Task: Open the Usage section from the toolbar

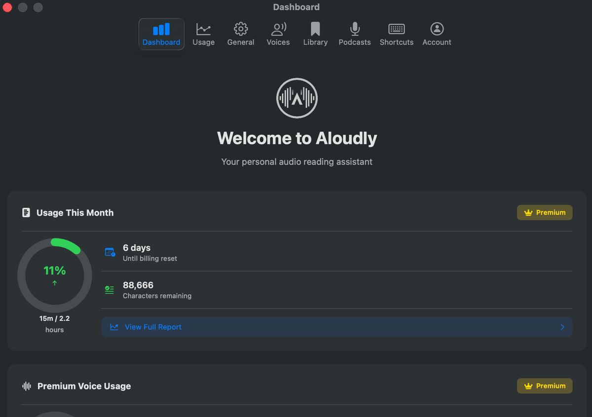Action: pos(204,34)
